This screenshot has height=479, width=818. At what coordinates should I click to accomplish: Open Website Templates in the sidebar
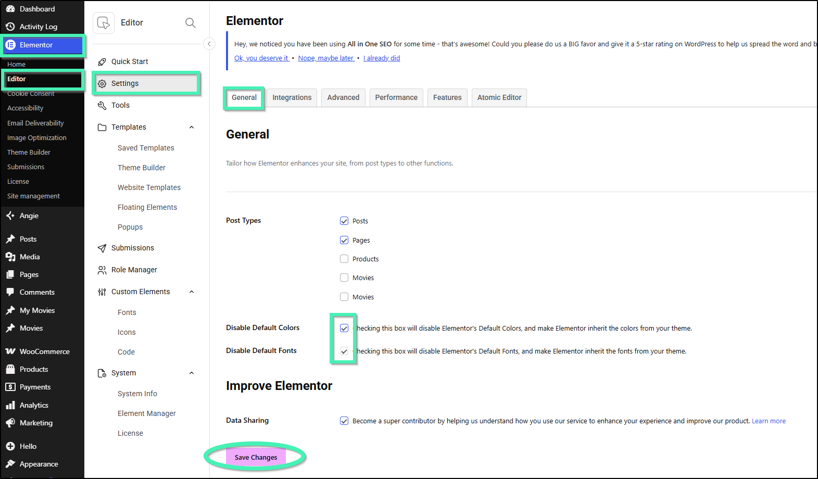(149, 188)
